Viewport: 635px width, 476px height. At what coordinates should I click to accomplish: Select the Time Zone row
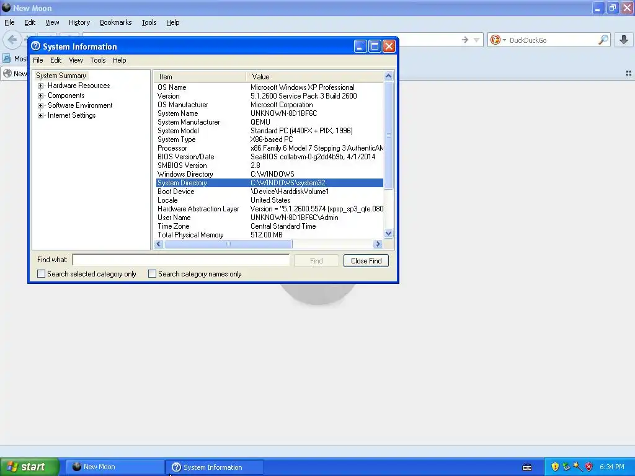pyautogui.click(x=269, y=226)
